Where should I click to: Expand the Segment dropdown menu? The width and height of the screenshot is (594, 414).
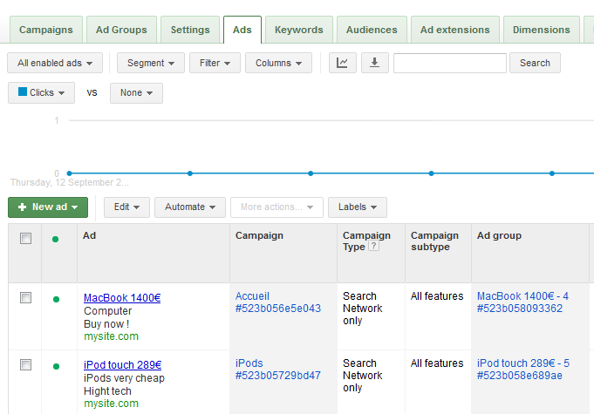click(151, 63)
